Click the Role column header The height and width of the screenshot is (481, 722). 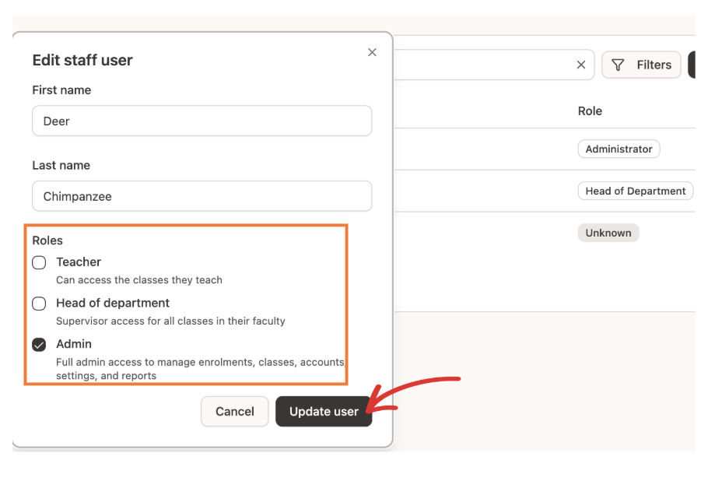(590, 111)
